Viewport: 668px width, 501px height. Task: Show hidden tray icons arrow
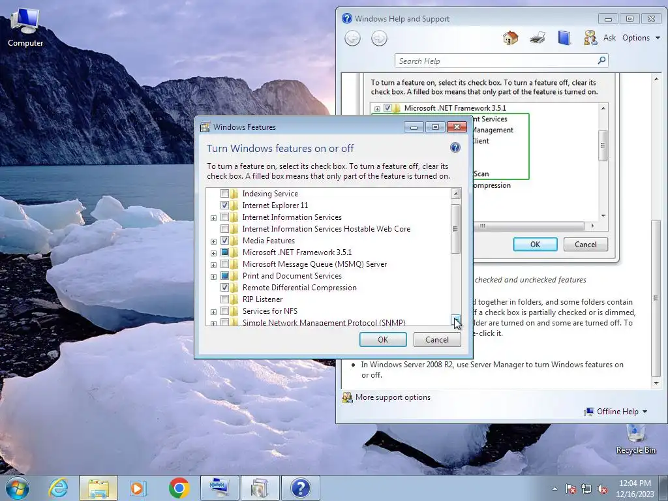554,489
